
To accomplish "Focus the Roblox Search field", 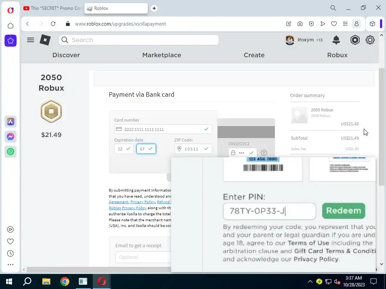I will coord(139,40).
